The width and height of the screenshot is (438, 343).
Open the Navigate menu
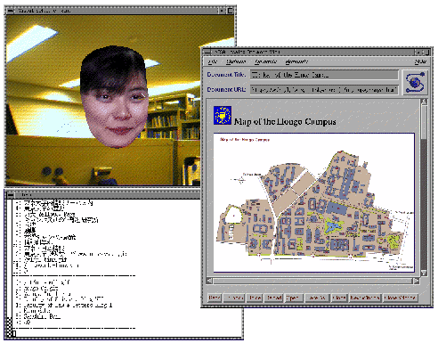(x=266, y=61)
